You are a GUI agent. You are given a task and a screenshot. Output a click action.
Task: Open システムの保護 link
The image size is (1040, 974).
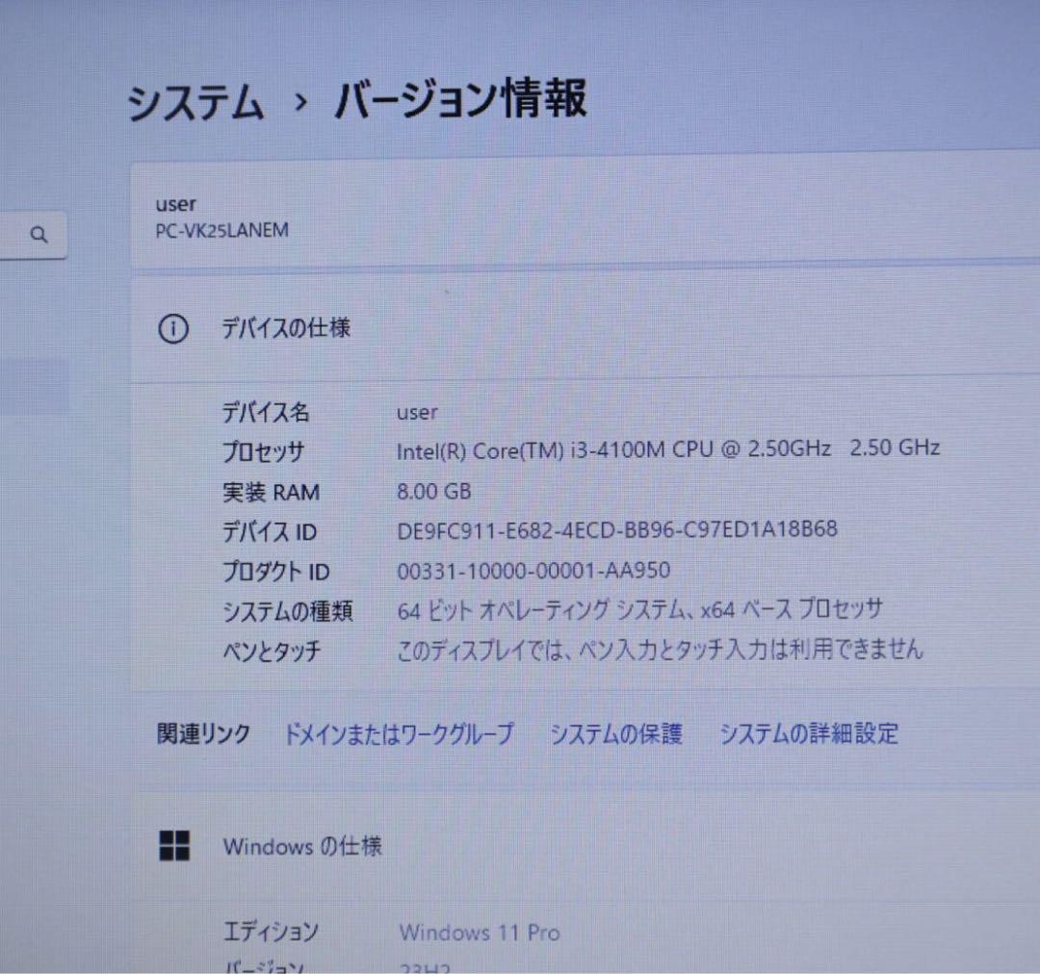616,734
